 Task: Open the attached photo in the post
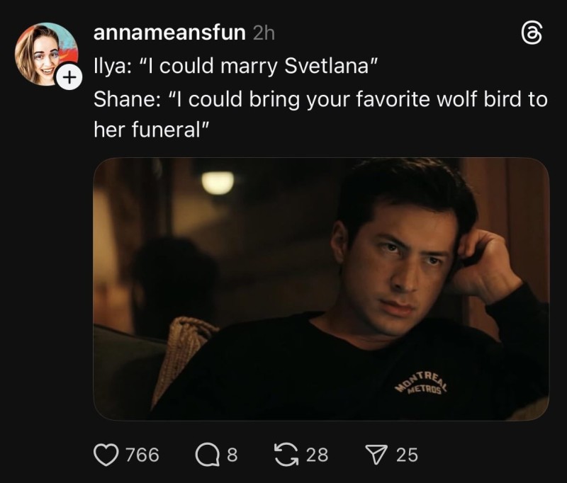coord(321,288)
